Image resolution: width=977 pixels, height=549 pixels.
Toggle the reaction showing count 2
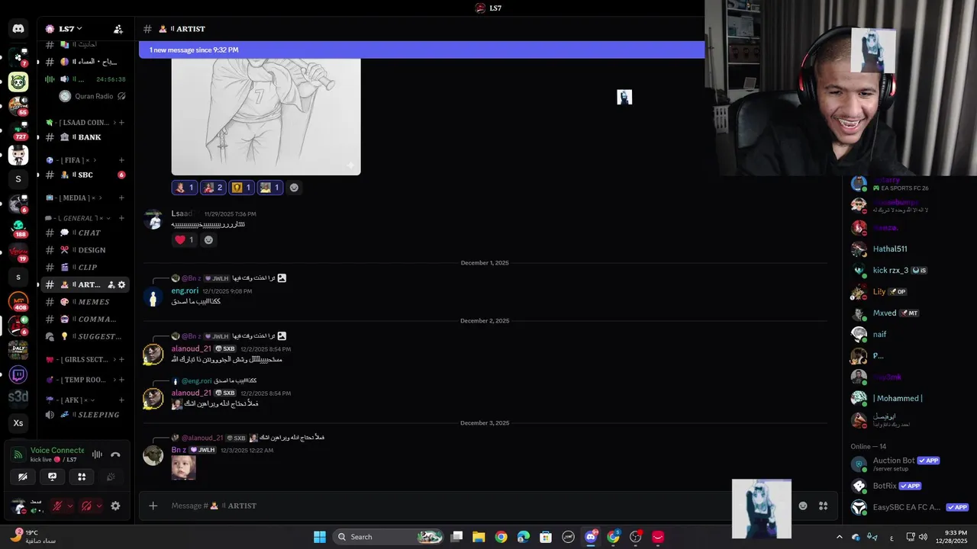213,188
